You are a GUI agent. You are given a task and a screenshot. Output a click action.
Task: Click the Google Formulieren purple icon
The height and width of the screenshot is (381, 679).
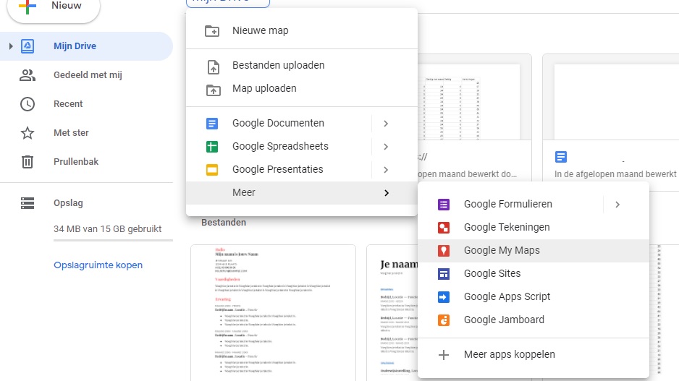[x=444, y=205]
